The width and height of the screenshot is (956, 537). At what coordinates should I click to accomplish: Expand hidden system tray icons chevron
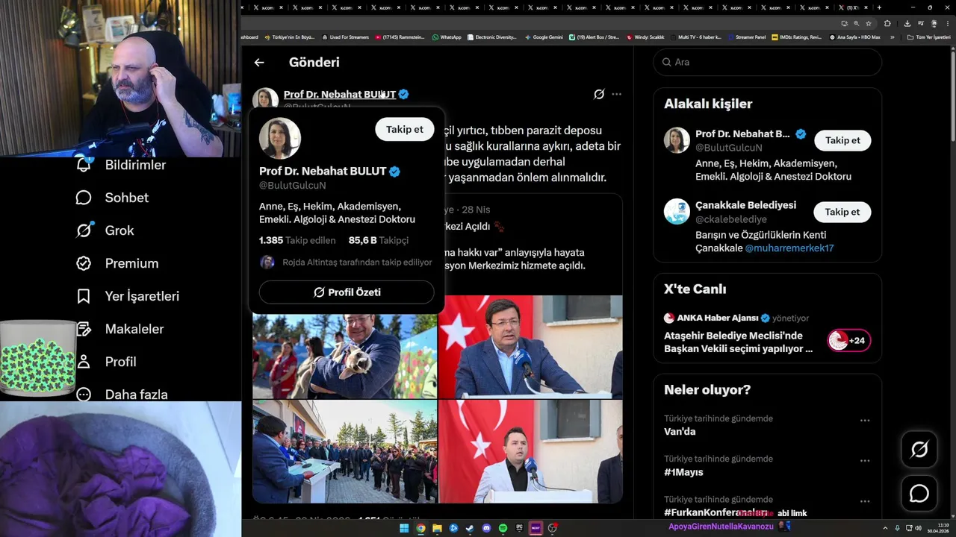pos(885,528)
